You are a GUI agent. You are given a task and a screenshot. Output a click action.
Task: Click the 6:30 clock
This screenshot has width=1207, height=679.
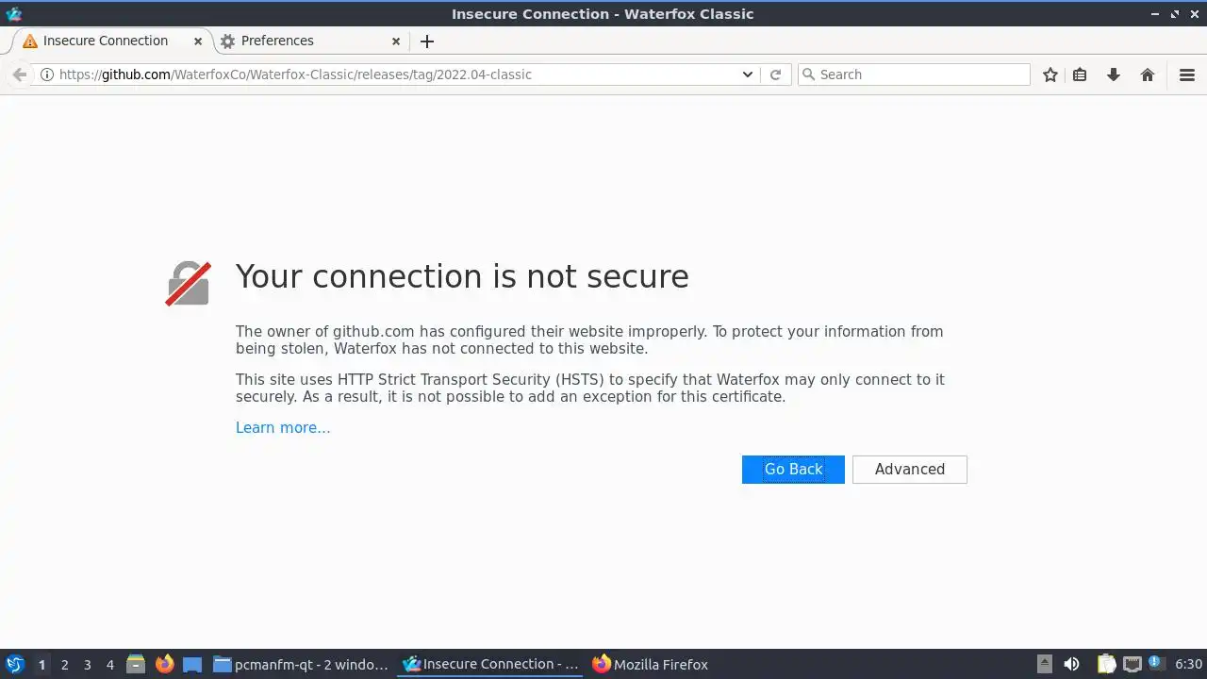coord(1188,665)
